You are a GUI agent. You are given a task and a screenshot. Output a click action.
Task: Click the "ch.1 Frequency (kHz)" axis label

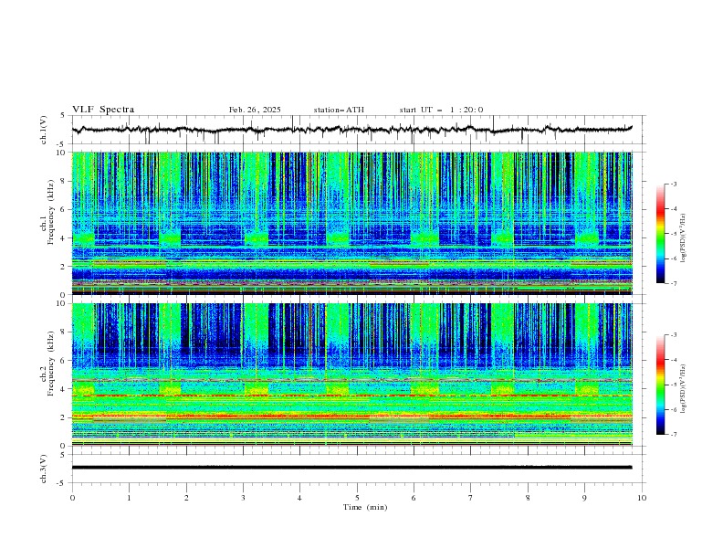[x=47, y=213]
